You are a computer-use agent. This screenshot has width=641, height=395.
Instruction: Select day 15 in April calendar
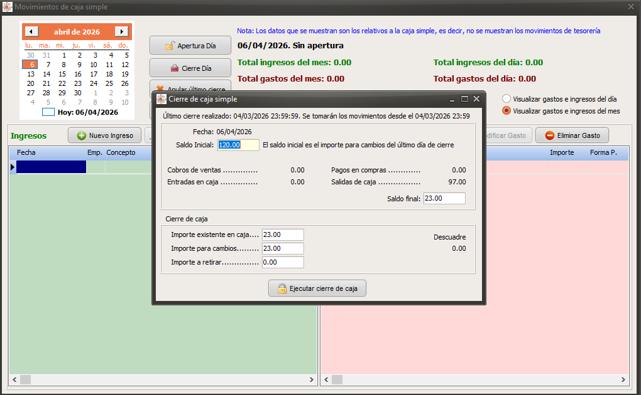(x=62, y=74)
